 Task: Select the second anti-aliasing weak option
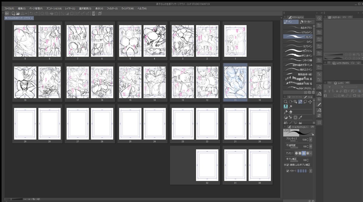300,153
